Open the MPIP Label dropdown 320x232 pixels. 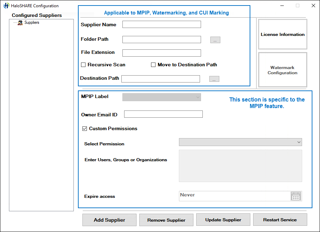coord(162,97)
